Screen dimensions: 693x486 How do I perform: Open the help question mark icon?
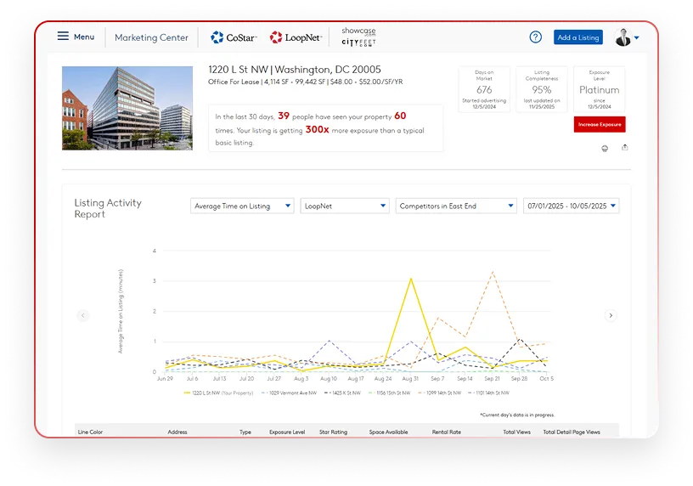point(536,37)
